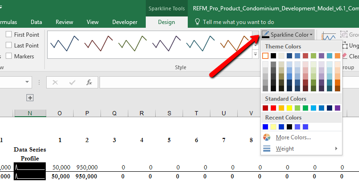The height and width of the screenshot is (184, 359).
Task: Pick pale yellow recent color swatch
Action: point(273,127)
